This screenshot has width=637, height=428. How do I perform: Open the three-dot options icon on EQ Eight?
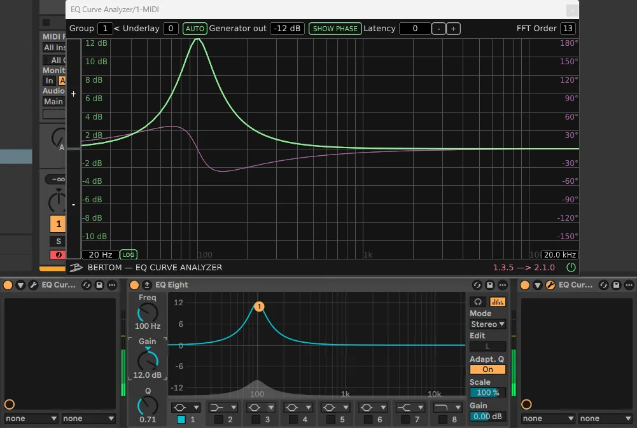[503, 285]
